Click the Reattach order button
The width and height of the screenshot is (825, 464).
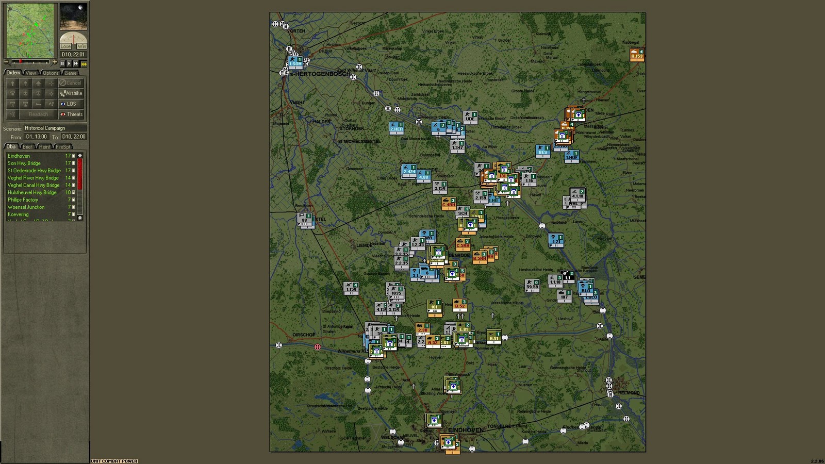coord(38,114)
